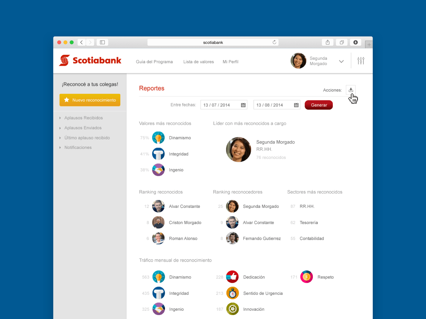The image size is (426, 319).
Task: Click the Sentido de Urgencia stopwatch icon
Action: coord(232,293)
